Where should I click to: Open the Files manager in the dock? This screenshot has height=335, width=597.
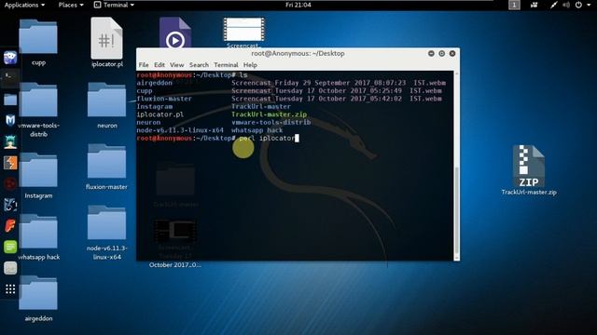10,100
